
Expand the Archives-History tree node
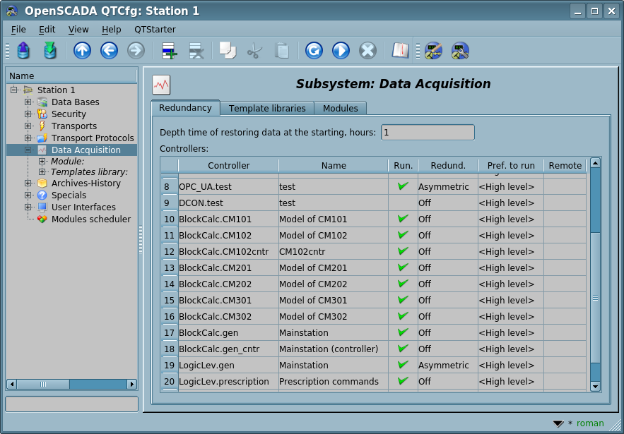28,183
